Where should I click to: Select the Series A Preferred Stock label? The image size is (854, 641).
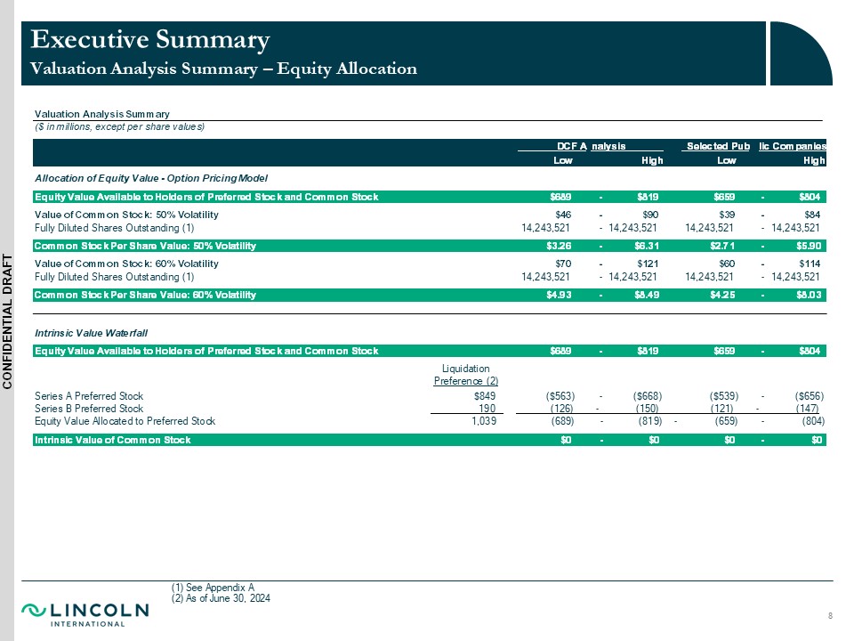[x=88, y=395]
